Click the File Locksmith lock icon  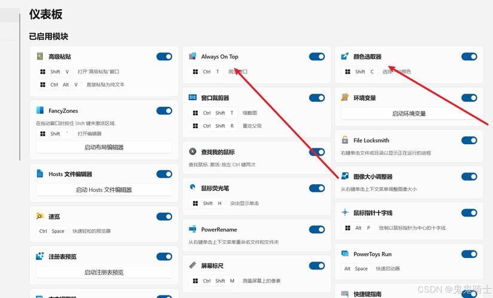click(x=345, y=140)
